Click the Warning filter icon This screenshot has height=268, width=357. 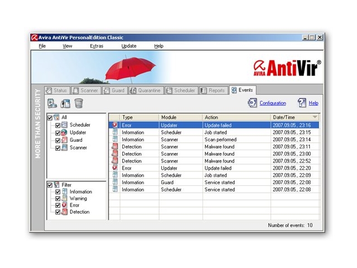click(65, 198)
